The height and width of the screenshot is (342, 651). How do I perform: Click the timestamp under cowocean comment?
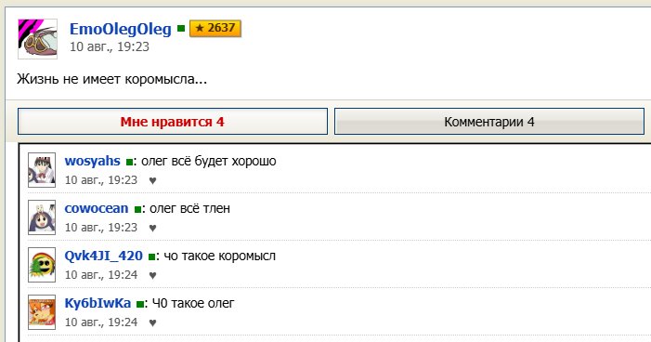coord(101,228)
